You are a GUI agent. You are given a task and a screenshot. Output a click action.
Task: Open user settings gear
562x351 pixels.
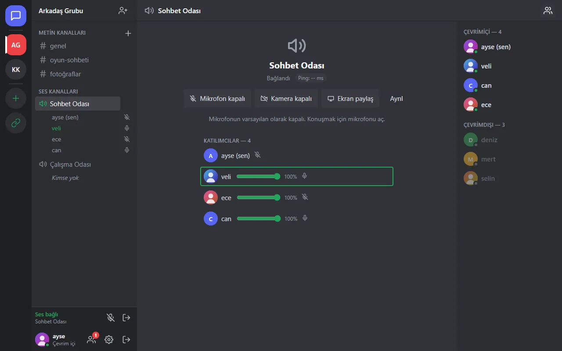109,339
